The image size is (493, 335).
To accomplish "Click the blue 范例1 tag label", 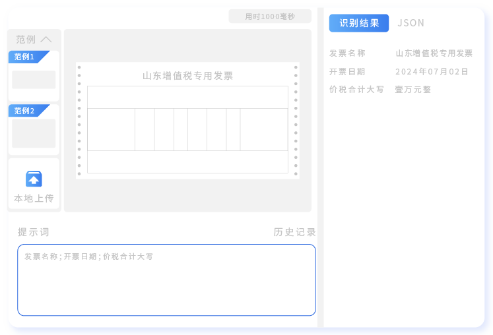I will (x=25, y=57).
